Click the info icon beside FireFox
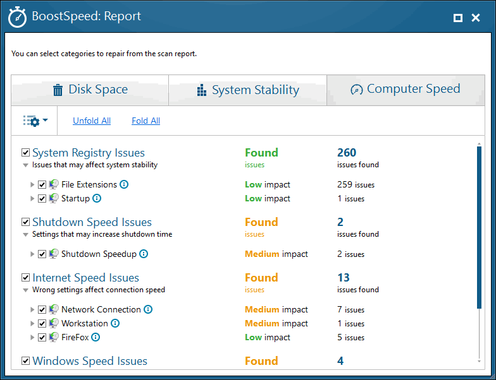The height and width of the screenshot is (380, 496). [96, 337]
